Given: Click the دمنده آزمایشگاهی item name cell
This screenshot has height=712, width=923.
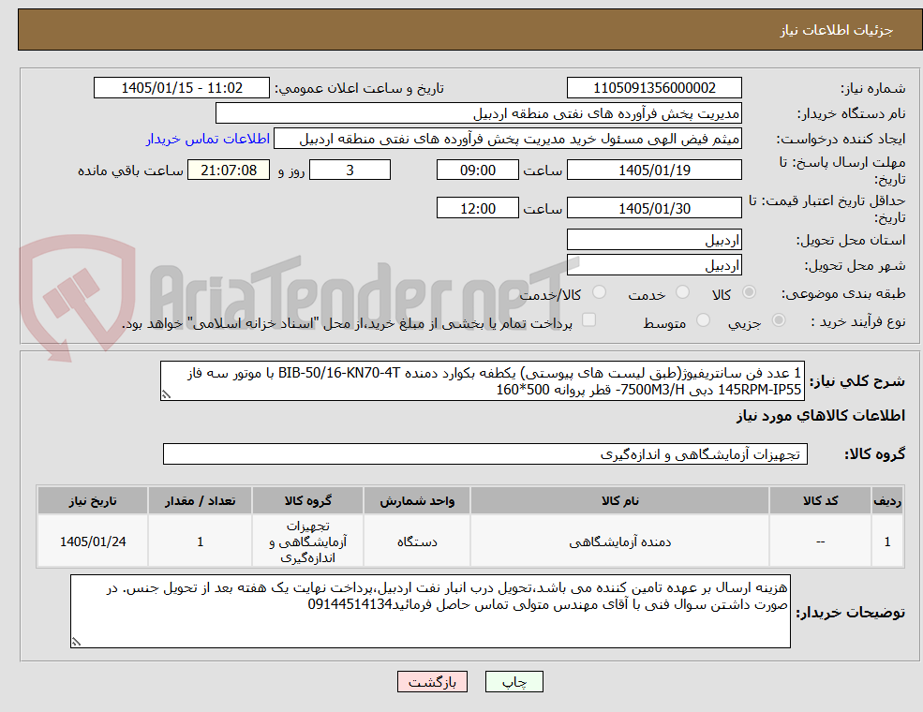Looking at the screenshot, I should point(619,541).
